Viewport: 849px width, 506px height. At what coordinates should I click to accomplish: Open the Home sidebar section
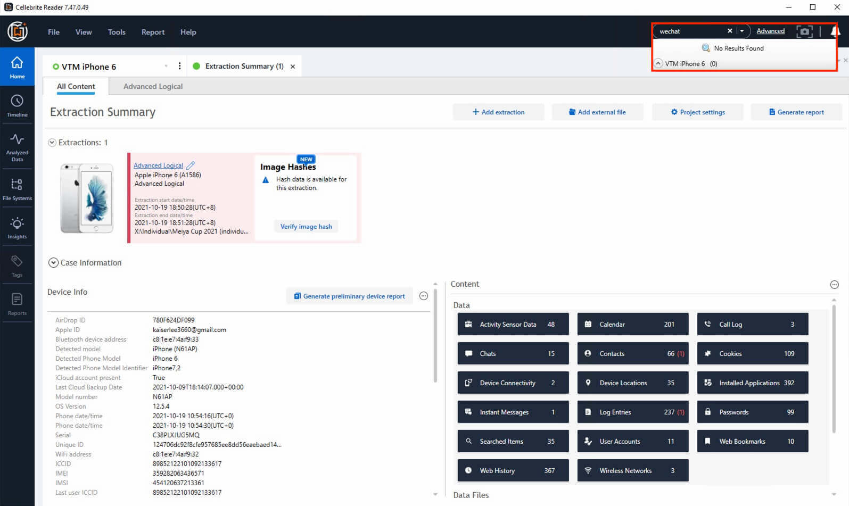(x=17, y=67)
